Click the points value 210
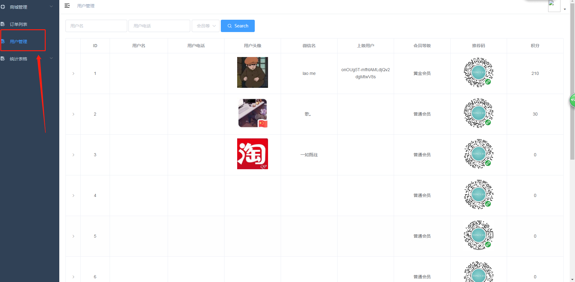This screenshot has width=575, height=282. click(x=535, y=73)
